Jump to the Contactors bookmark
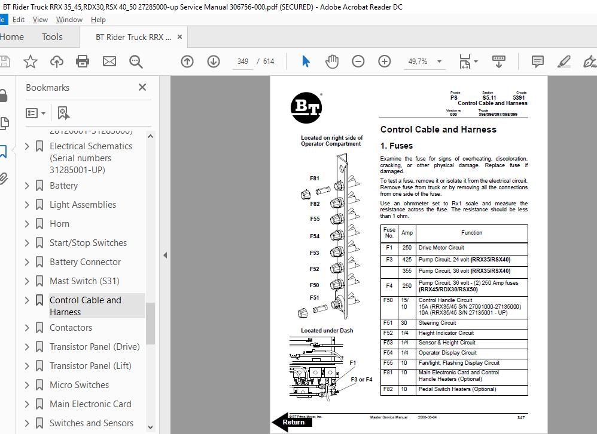This screenshot has height=434, width=597. [x=71, y=328]
